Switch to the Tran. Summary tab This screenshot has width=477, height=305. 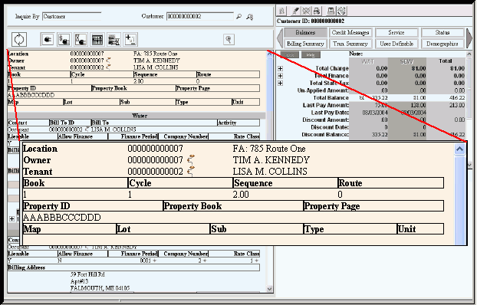pyautogui.click(x=350, y=44)
